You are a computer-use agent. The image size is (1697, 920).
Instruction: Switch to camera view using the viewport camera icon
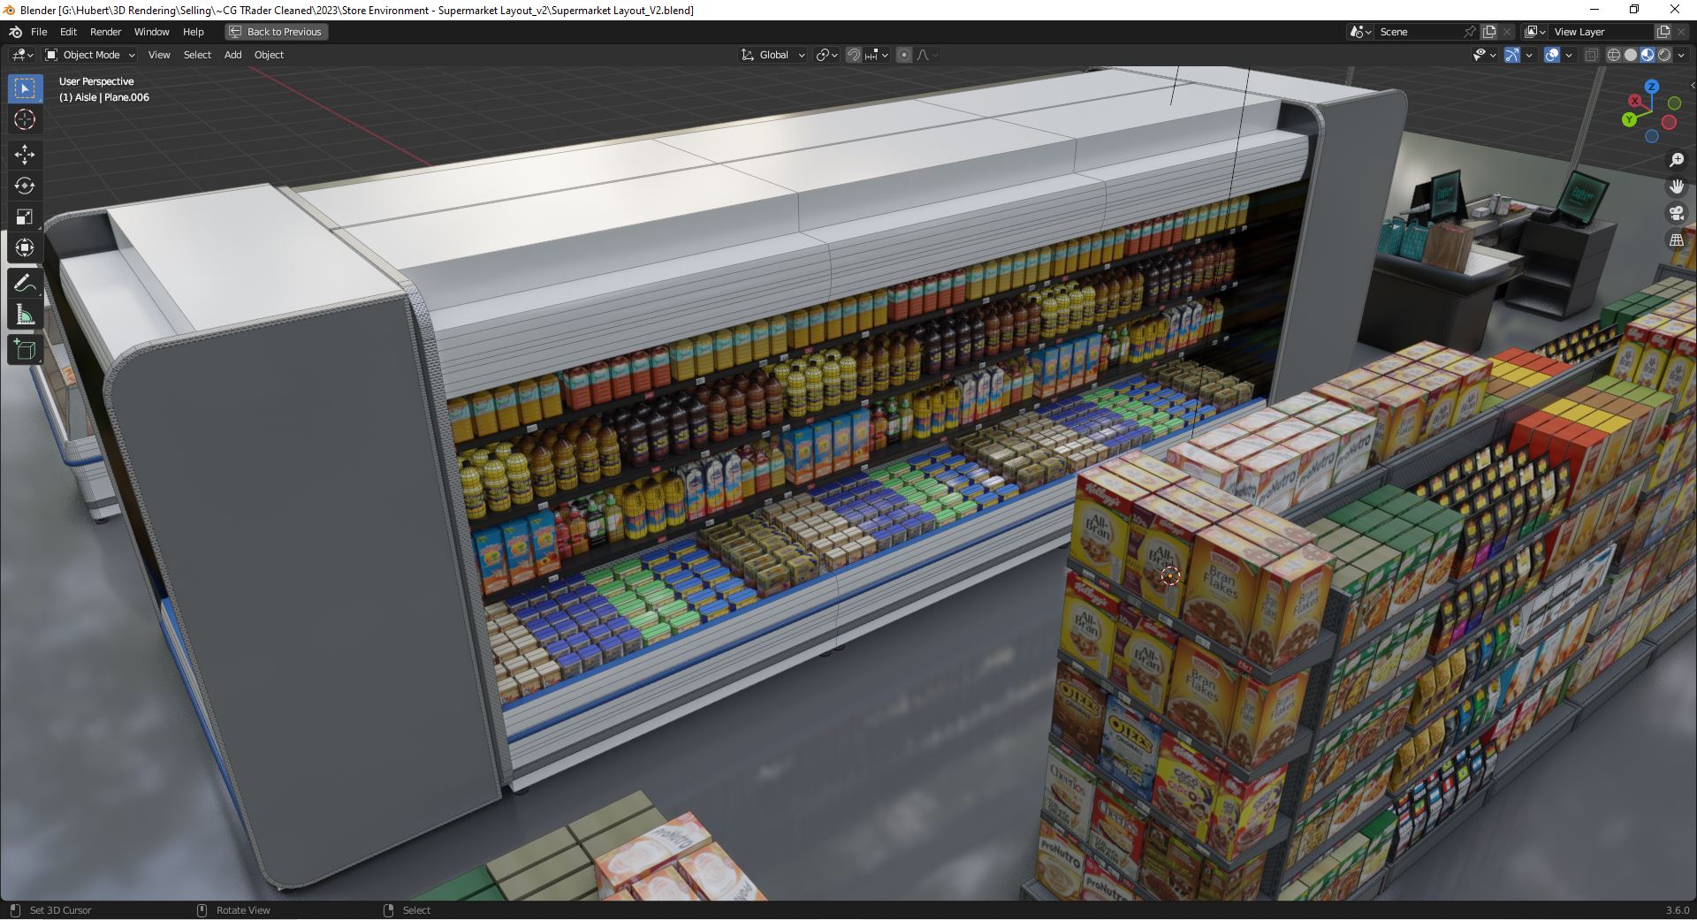pyautogui.click(x=1676, y=212)
